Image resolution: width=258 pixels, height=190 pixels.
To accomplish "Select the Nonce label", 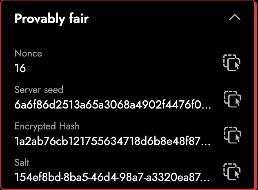I will click(x=28, y=53).
